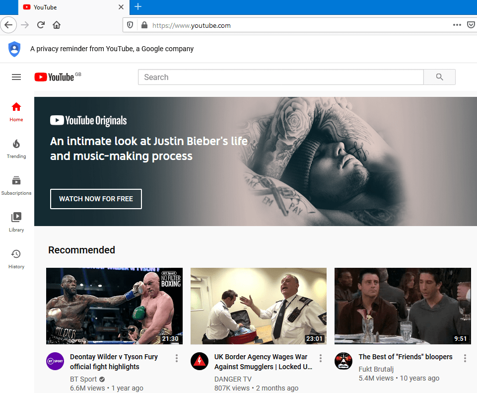
Task: Click in the Search input field
Action: (x=280, y=77)
